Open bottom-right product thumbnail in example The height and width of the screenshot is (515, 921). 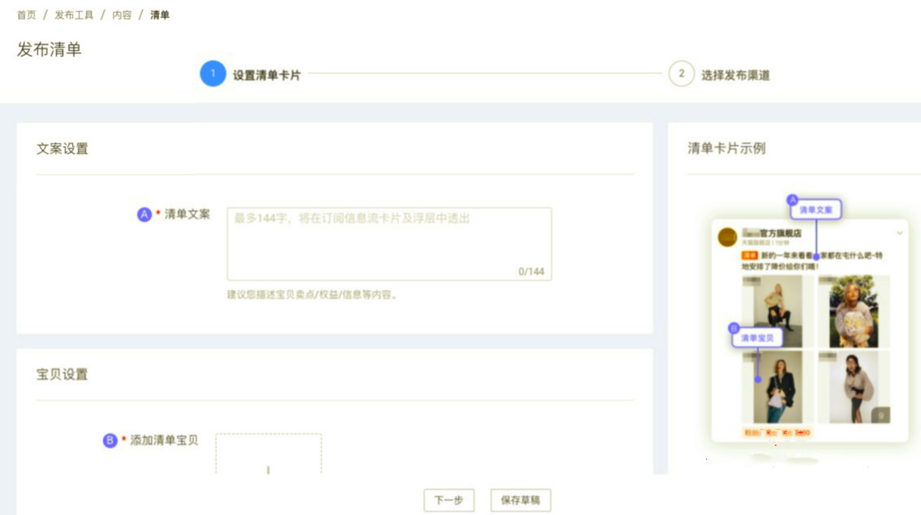click(853, 387)
